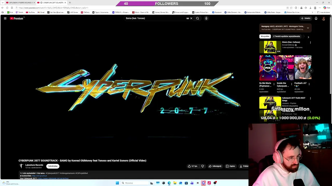The height and width of the screenshot is (186, 332).
Task: Open Lakeshore Records channel avatar
Action: point(21,166)
